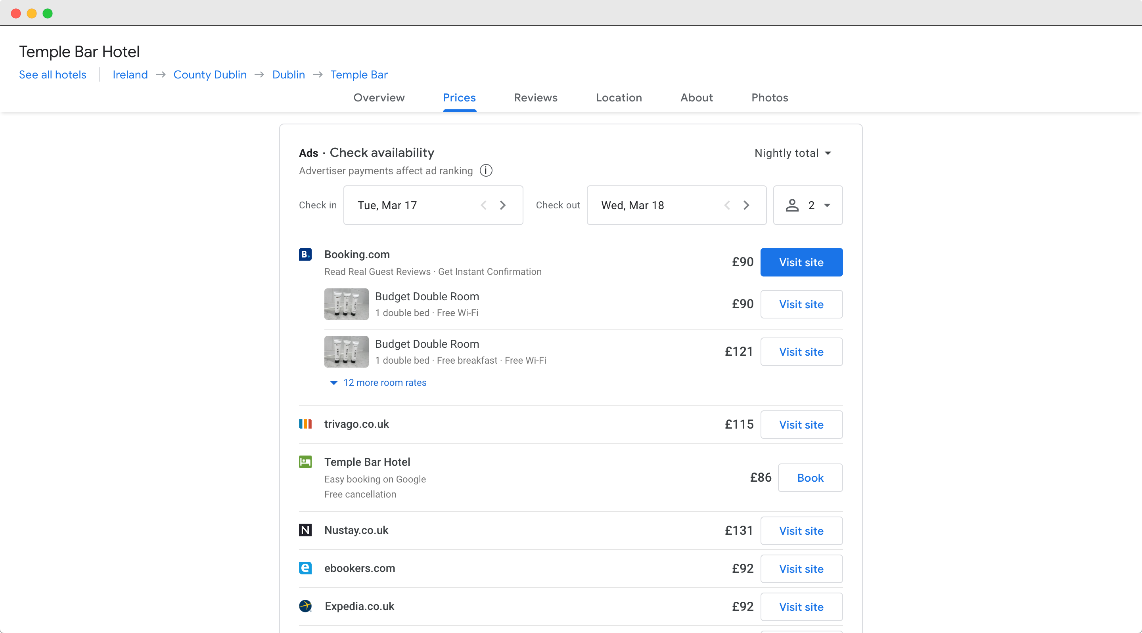Click the Temple Bar Hotel page title

pyautogui.click(x=79, y=52)
